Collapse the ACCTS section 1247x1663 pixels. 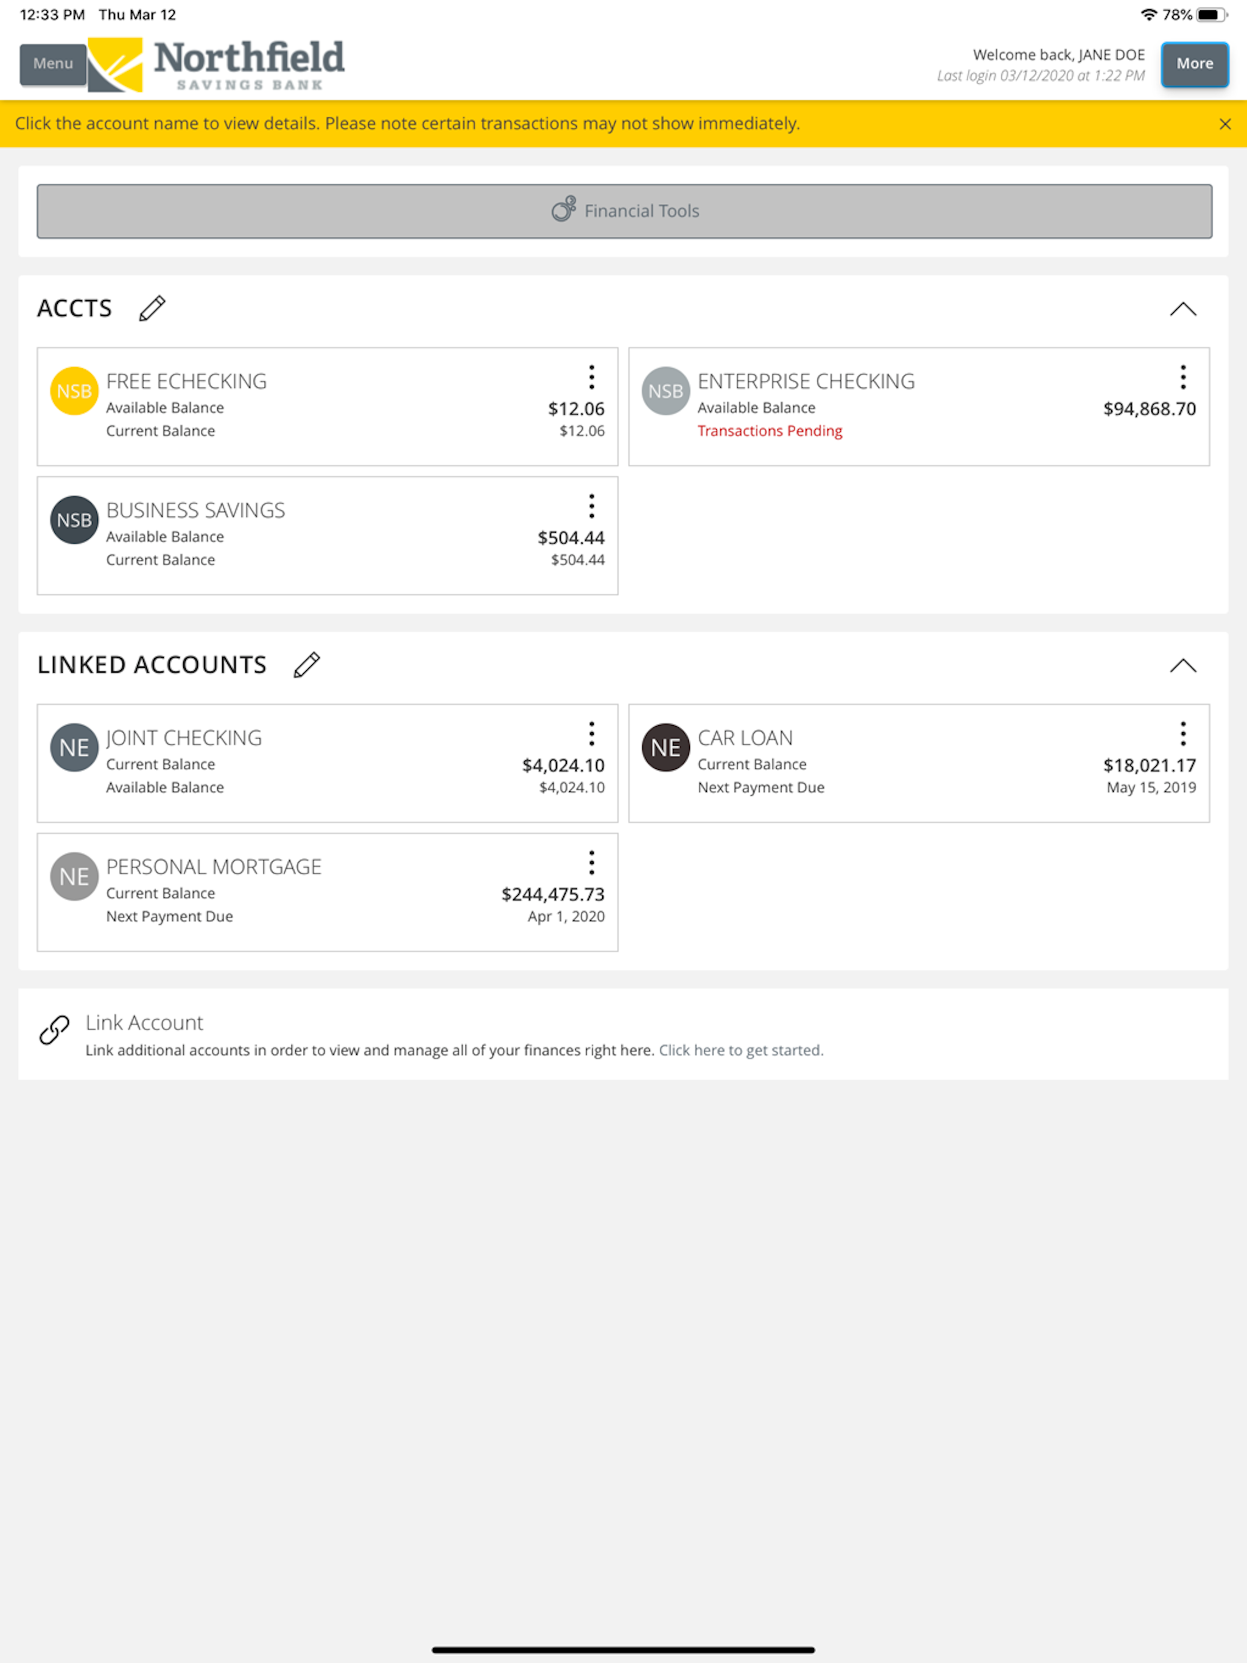(1183, 309)
